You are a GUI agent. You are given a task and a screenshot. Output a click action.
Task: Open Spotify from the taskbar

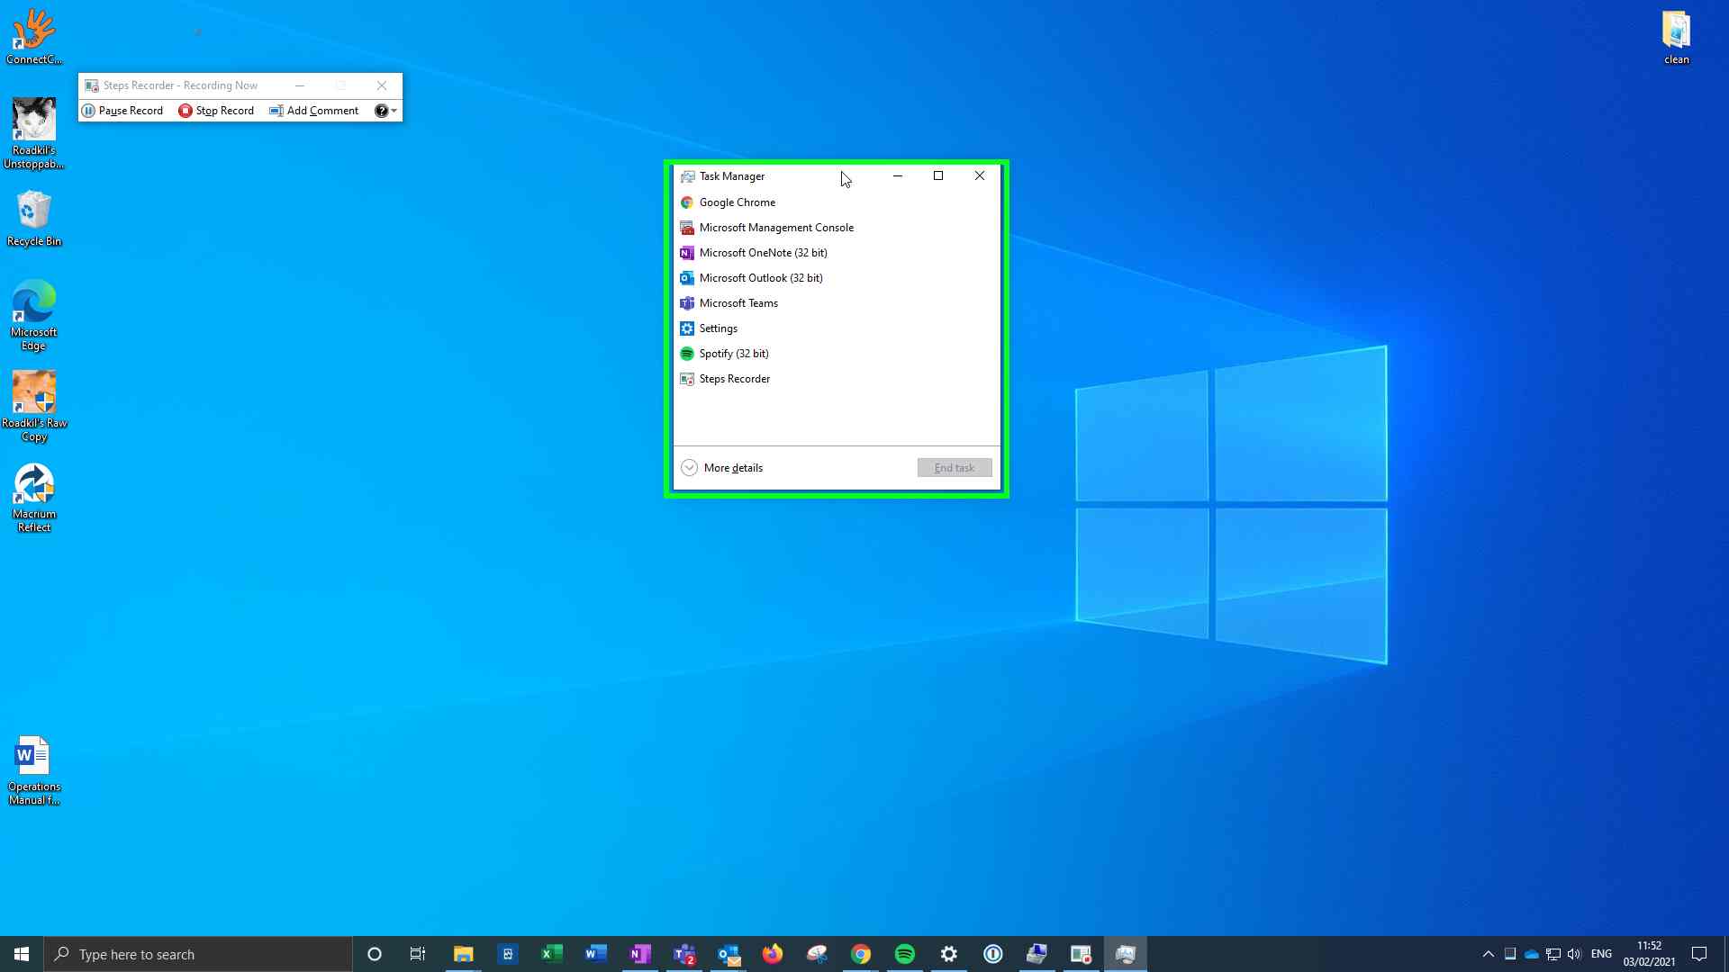coord(904,954)
